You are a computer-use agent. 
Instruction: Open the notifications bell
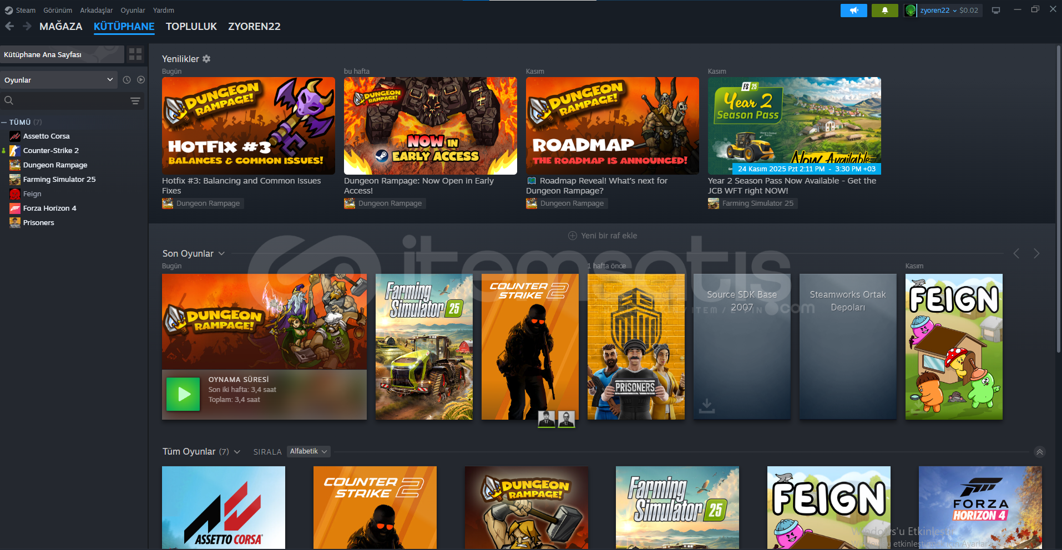[884, 10]
